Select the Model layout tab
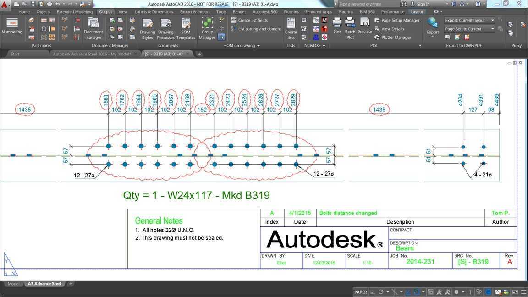Viewport: 528px width, 297px height. (13, 284)
